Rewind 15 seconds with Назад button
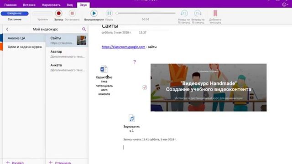 coord(184,13)
